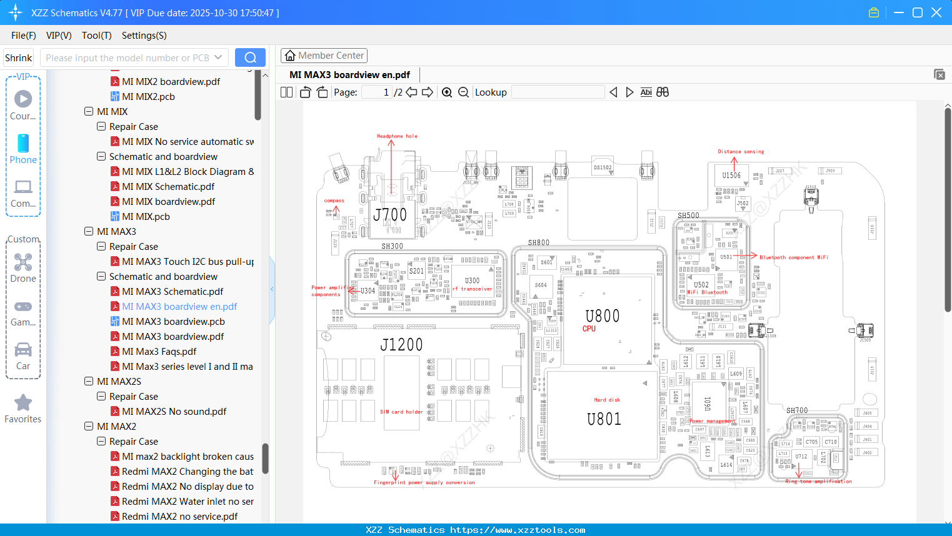This screenshot has height=536, width=952.
Task: Click the Car schematics sidebar icon
Action: 23,349
